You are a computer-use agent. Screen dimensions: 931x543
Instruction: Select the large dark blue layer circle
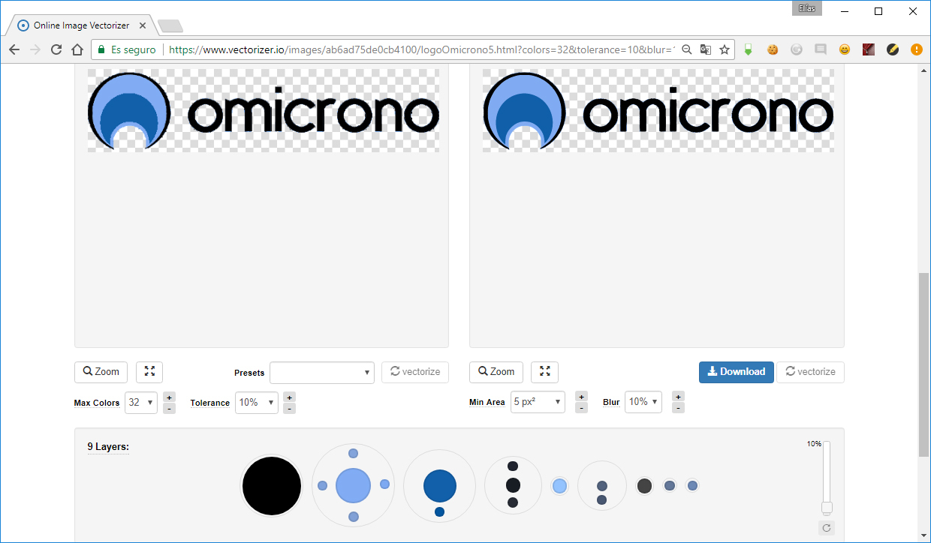[x=440, y=486]
